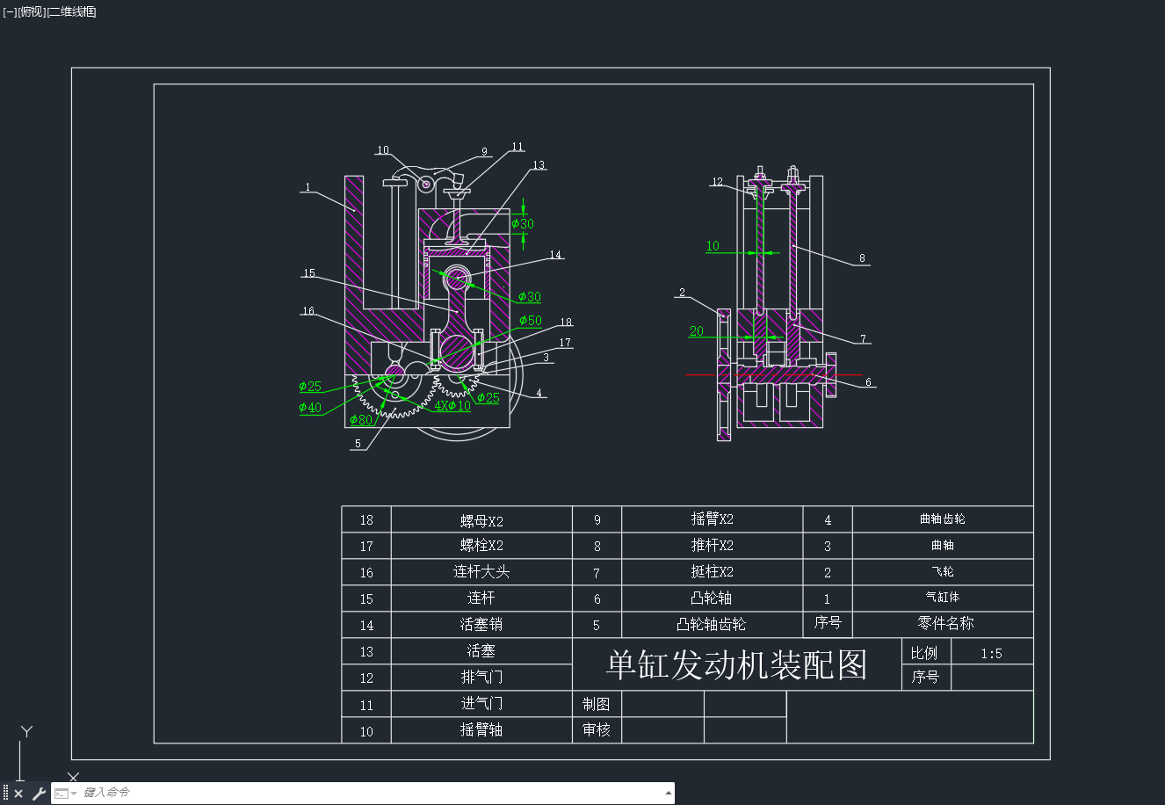The height and width of the screenshot is (805, 1165).
Task: Click the 飞轮 table entry
Action: (943, 572)
